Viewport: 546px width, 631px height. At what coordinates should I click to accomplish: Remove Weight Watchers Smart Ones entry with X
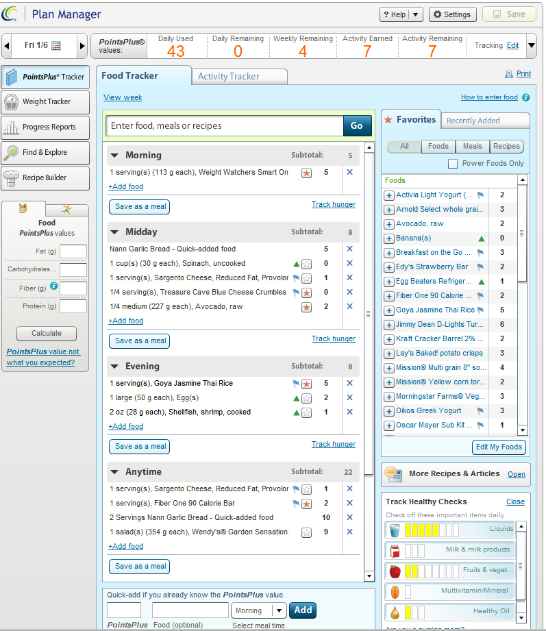349,172
